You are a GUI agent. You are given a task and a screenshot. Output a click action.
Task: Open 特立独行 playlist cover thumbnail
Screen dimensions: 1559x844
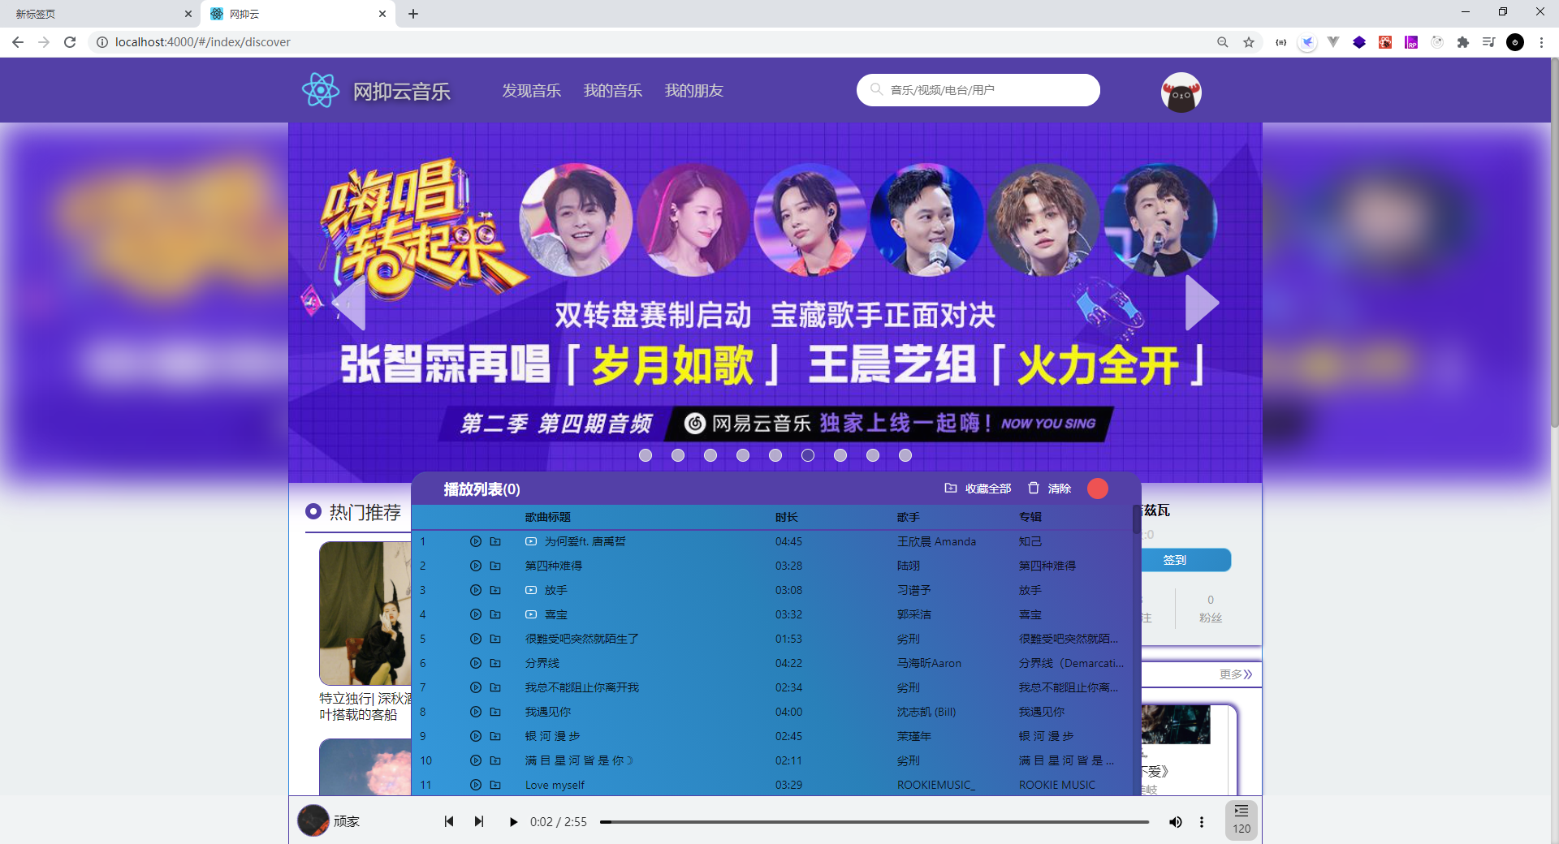(x=365, y=614)
